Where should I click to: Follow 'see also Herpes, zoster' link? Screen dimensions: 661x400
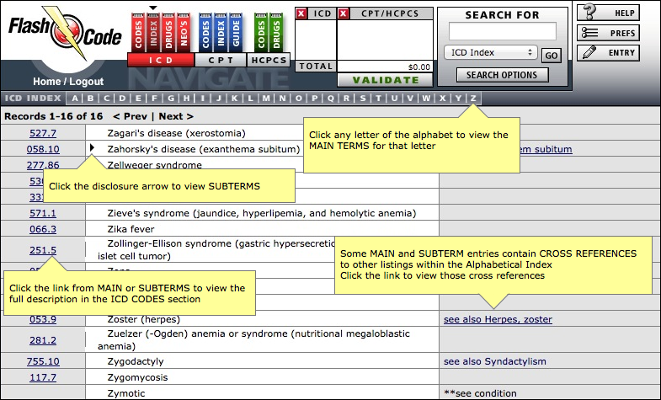click(x=498, y=319)
